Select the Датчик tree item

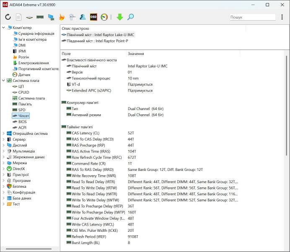point(24,75)
